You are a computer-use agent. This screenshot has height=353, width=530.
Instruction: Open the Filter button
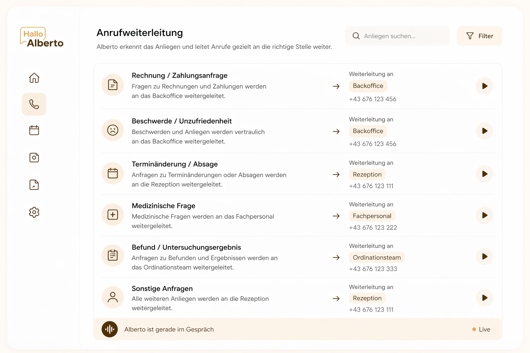click(479, 36)
